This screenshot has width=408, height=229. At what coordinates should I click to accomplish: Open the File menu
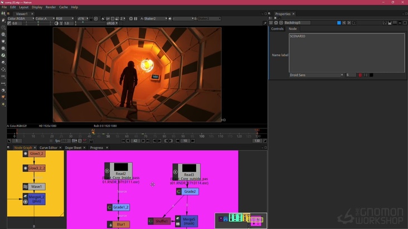[x=4, y=7]
